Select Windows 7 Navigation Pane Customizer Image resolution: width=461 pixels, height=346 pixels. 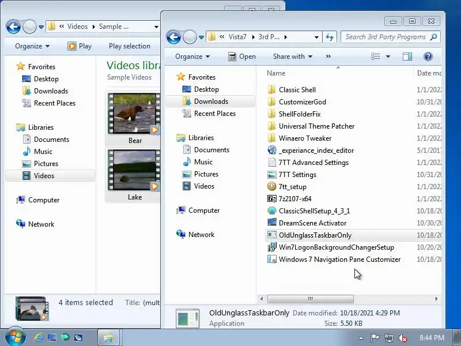339,259
